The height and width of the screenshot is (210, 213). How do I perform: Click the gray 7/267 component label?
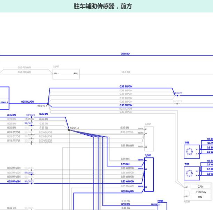pos(148,124)
